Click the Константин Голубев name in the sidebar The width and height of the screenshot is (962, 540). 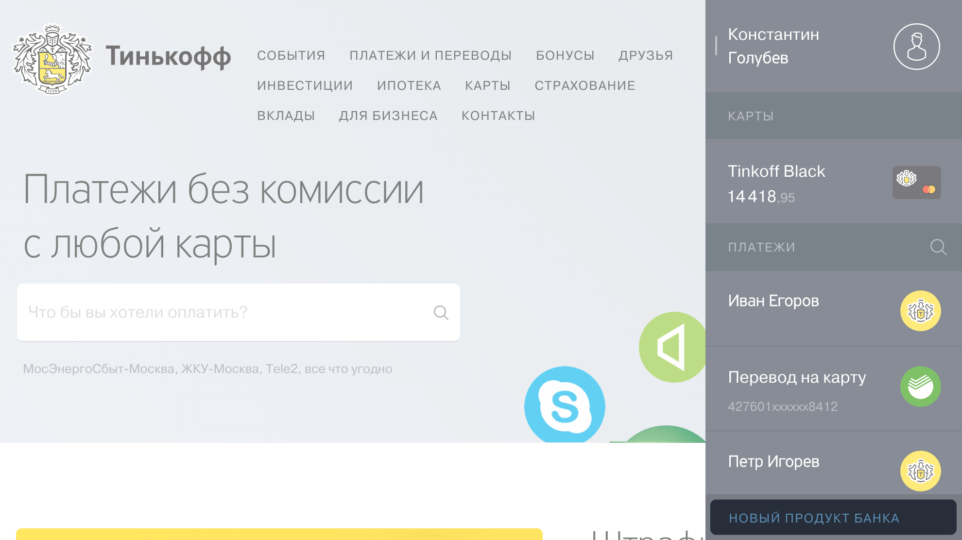coord(773,46)
